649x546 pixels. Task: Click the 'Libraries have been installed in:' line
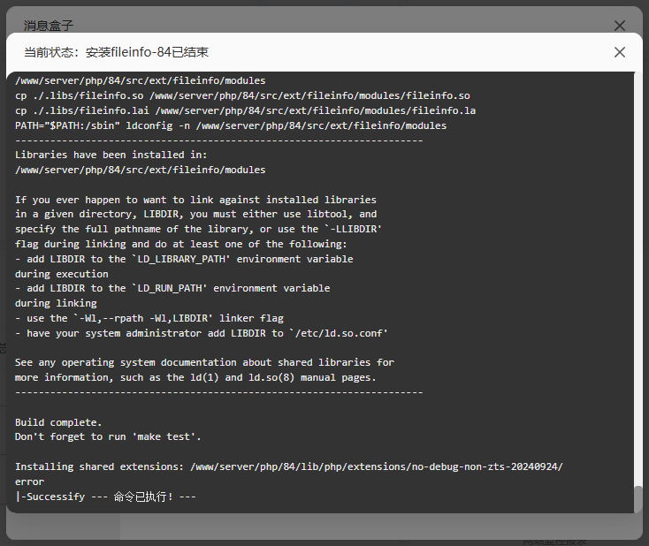(x=111, y=155)
